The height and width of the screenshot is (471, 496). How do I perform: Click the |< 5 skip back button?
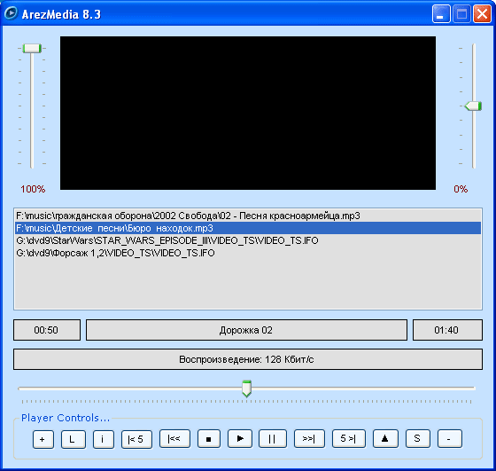[136, 439]
